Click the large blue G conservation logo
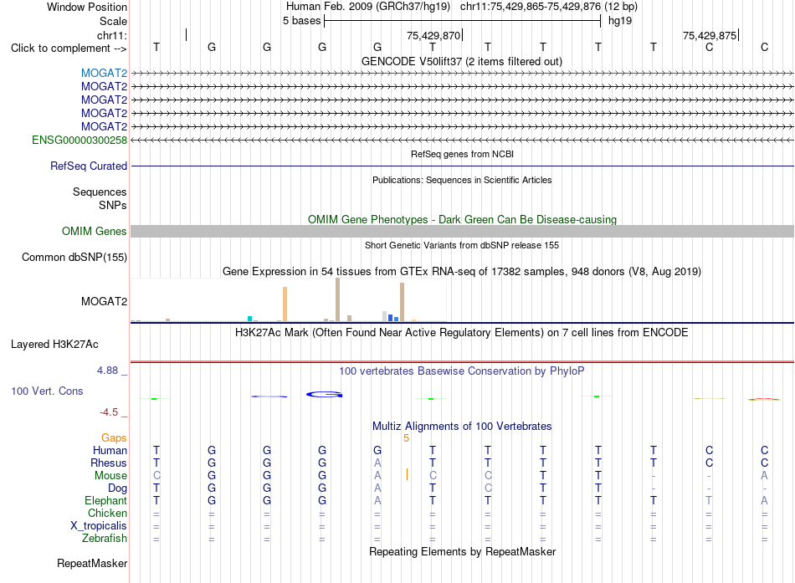Screen dimensions: 795x583 tap(325, 395)
